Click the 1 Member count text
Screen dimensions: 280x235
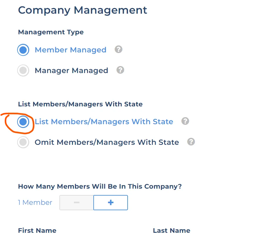(35, 203)
